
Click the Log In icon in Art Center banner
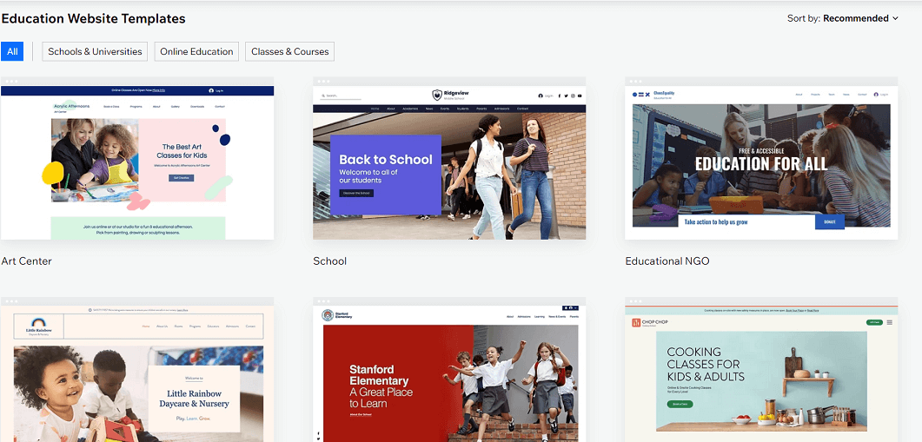coord(211,90)
